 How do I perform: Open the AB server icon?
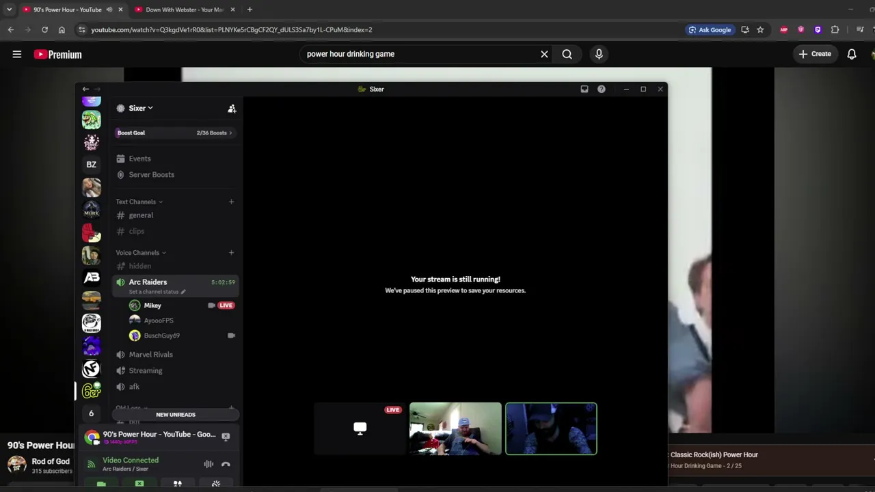click(91, 277)
